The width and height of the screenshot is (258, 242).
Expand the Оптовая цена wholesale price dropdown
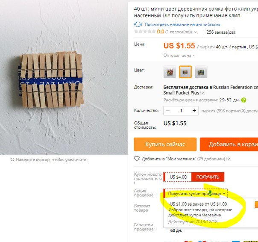179,55
